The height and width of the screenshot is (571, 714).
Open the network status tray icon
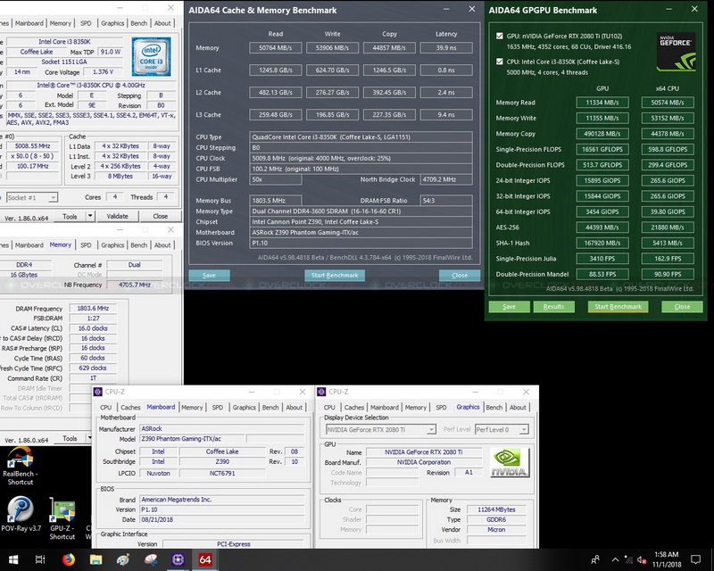[x=628, y=559]
